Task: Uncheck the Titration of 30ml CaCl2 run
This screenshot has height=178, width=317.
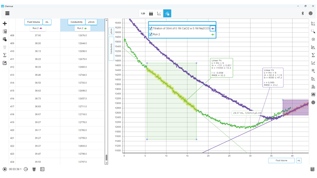Action: [150, 28]
